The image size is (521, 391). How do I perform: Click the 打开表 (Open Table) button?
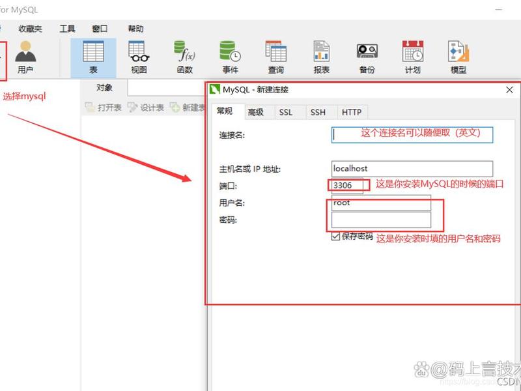[104, 108]
